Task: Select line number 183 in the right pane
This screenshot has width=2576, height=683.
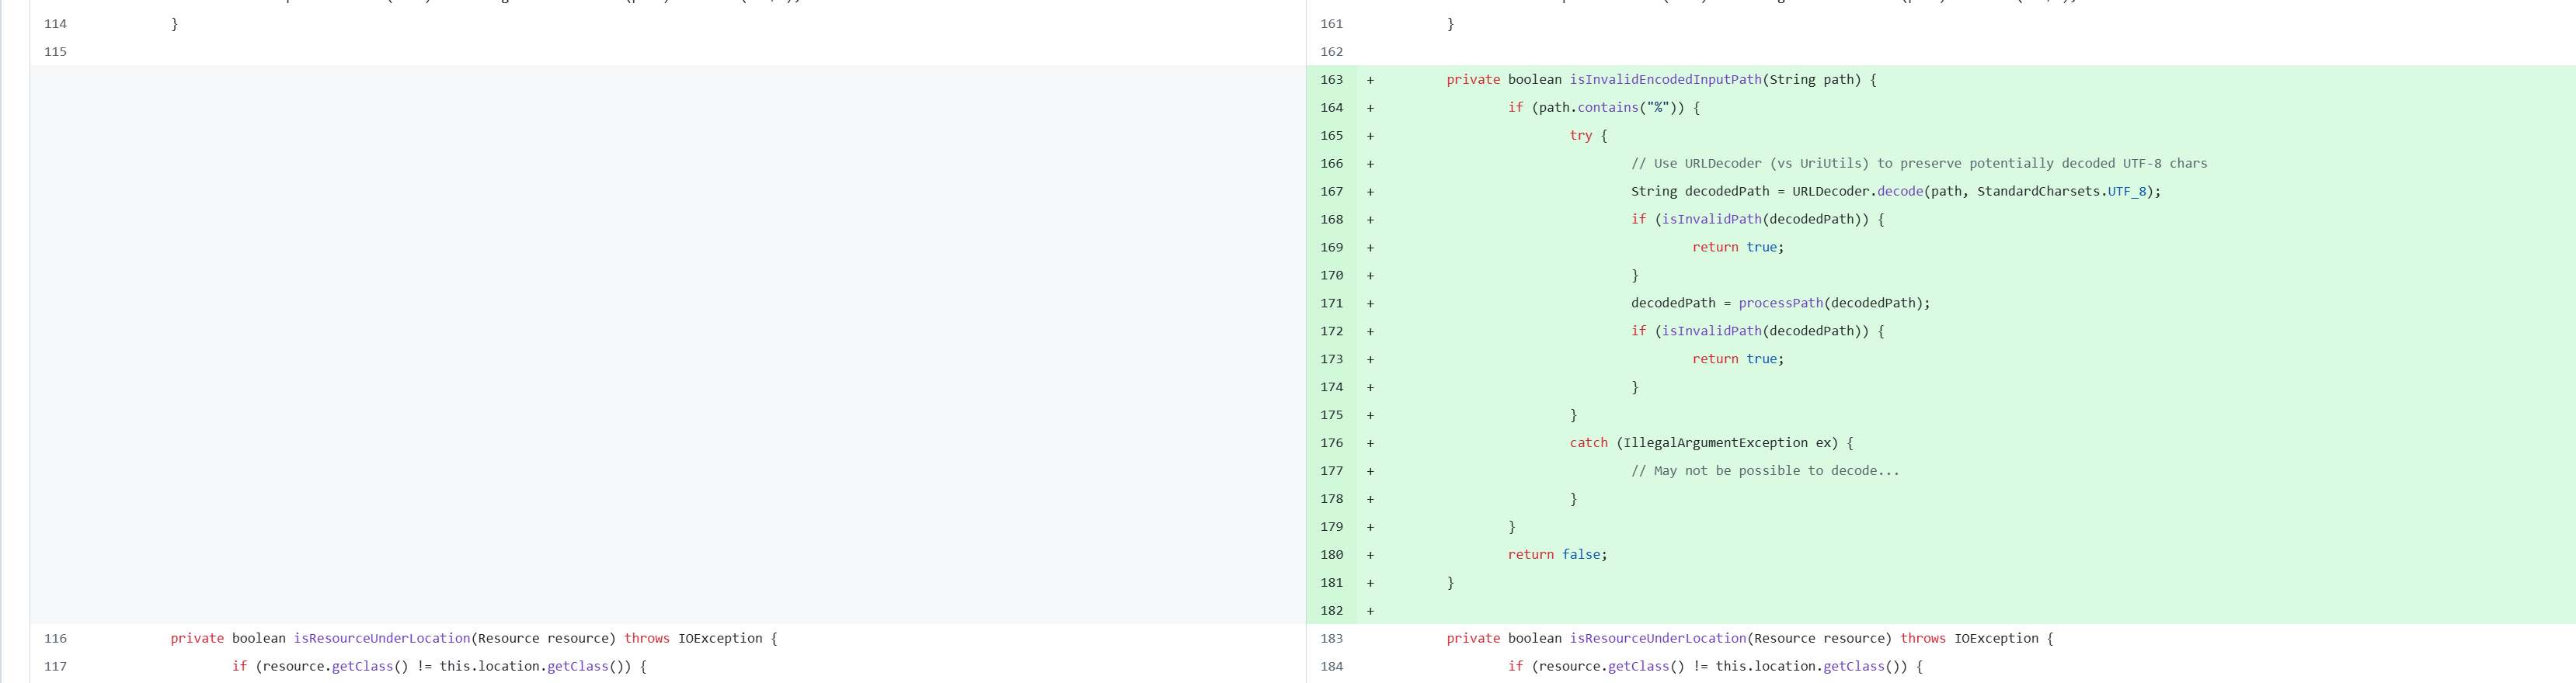Action: pyautogui.click(x=1331, y=639)
